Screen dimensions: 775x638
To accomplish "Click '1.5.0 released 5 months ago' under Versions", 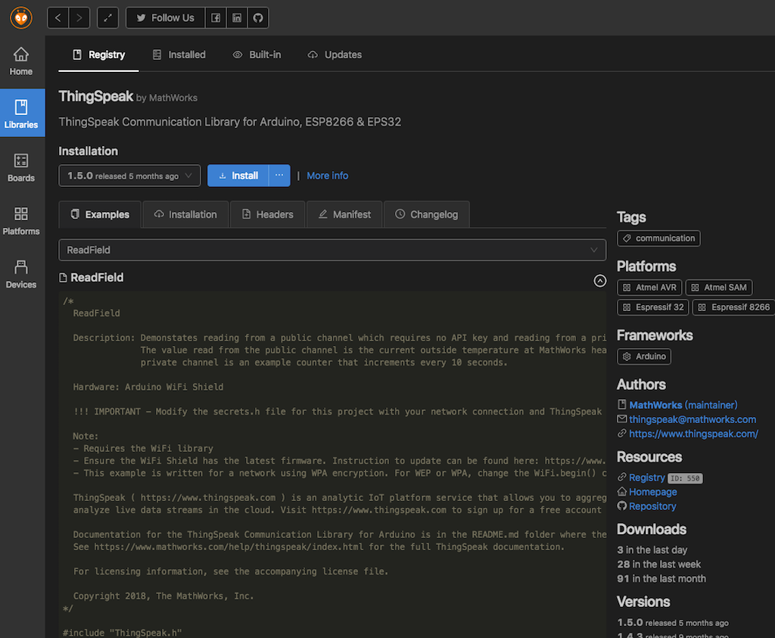I will click(x=673, y=623).
